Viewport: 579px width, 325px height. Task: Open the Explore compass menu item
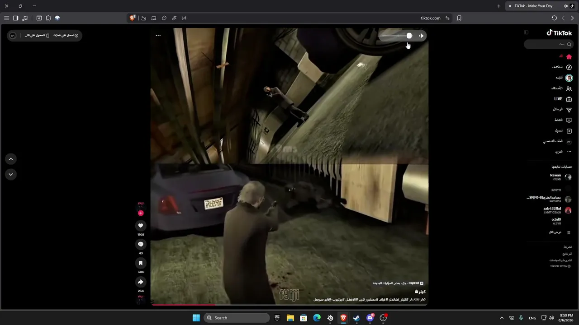(562, 67)
